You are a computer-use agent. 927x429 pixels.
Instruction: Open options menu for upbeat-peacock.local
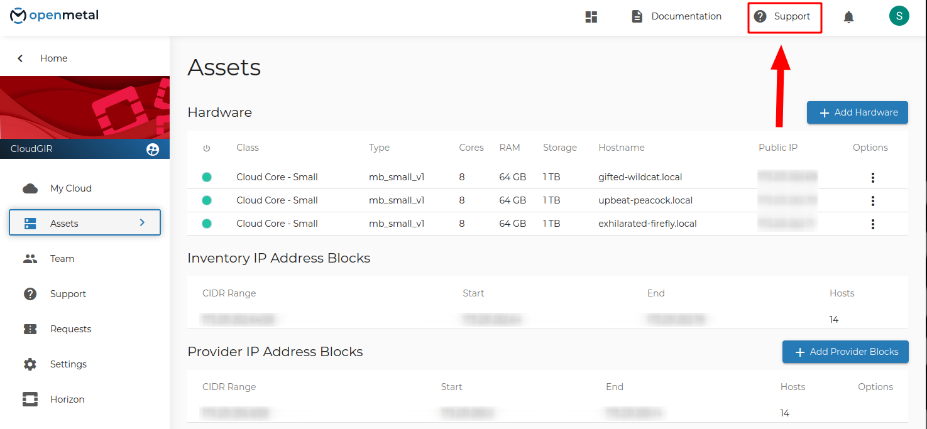point(872,201)
